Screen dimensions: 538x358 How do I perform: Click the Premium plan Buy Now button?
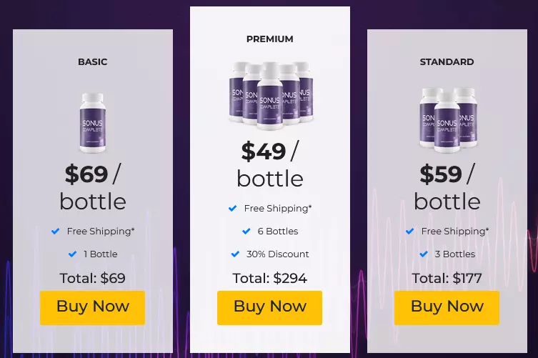pyautogui.click(x=269, y=307)
